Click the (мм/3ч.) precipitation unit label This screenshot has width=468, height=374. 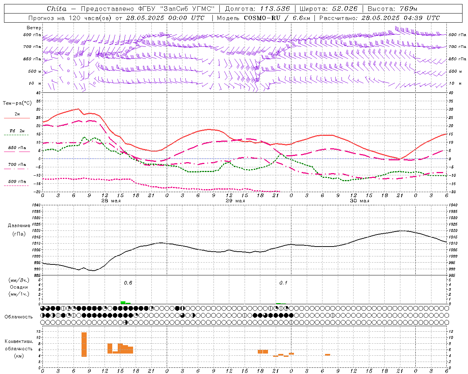[x=19, y=280]
